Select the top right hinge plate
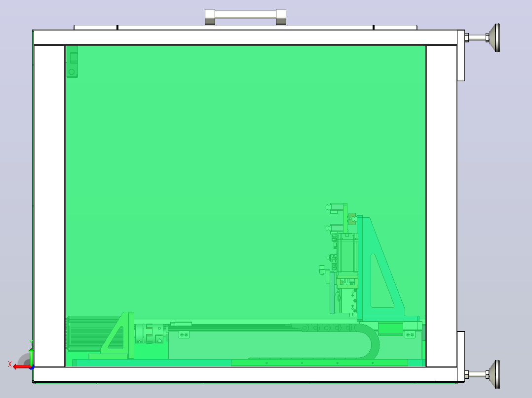 tap(395, 28)
